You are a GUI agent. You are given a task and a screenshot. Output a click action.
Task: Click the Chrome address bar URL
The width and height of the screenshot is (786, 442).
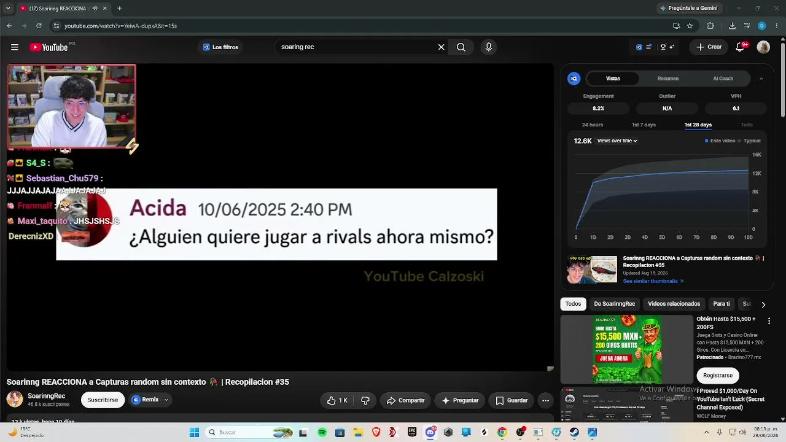coord(120,26)
